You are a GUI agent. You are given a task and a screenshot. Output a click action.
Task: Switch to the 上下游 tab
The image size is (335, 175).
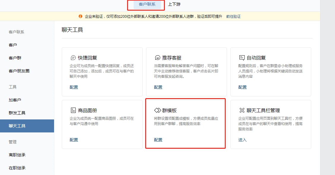pyautogui.click(x=174, y=4)
